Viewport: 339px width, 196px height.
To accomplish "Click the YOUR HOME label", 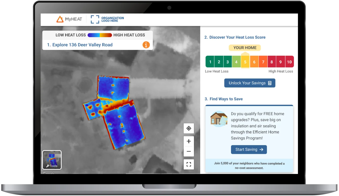I will [x=245, y=48].
